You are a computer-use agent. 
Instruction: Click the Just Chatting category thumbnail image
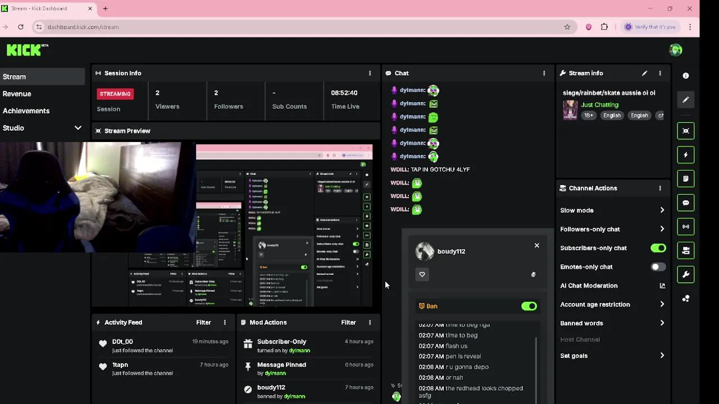pos(570,110)
